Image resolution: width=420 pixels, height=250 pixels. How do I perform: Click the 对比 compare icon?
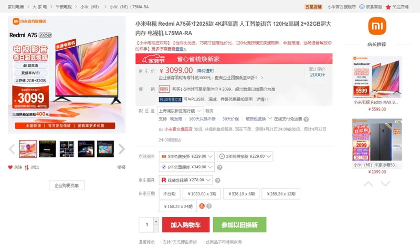[x=27, y=168]
